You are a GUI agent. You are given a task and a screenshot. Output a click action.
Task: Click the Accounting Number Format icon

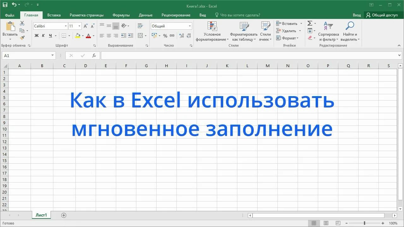click(154, 36)
